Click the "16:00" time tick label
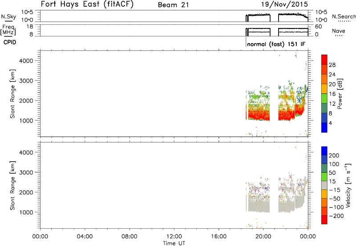 click(218, 237)
